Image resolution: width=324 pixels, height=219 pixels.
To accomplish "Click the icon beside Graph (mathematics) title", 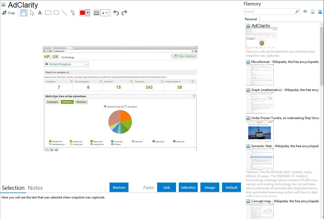I will (x=248, y=90).
